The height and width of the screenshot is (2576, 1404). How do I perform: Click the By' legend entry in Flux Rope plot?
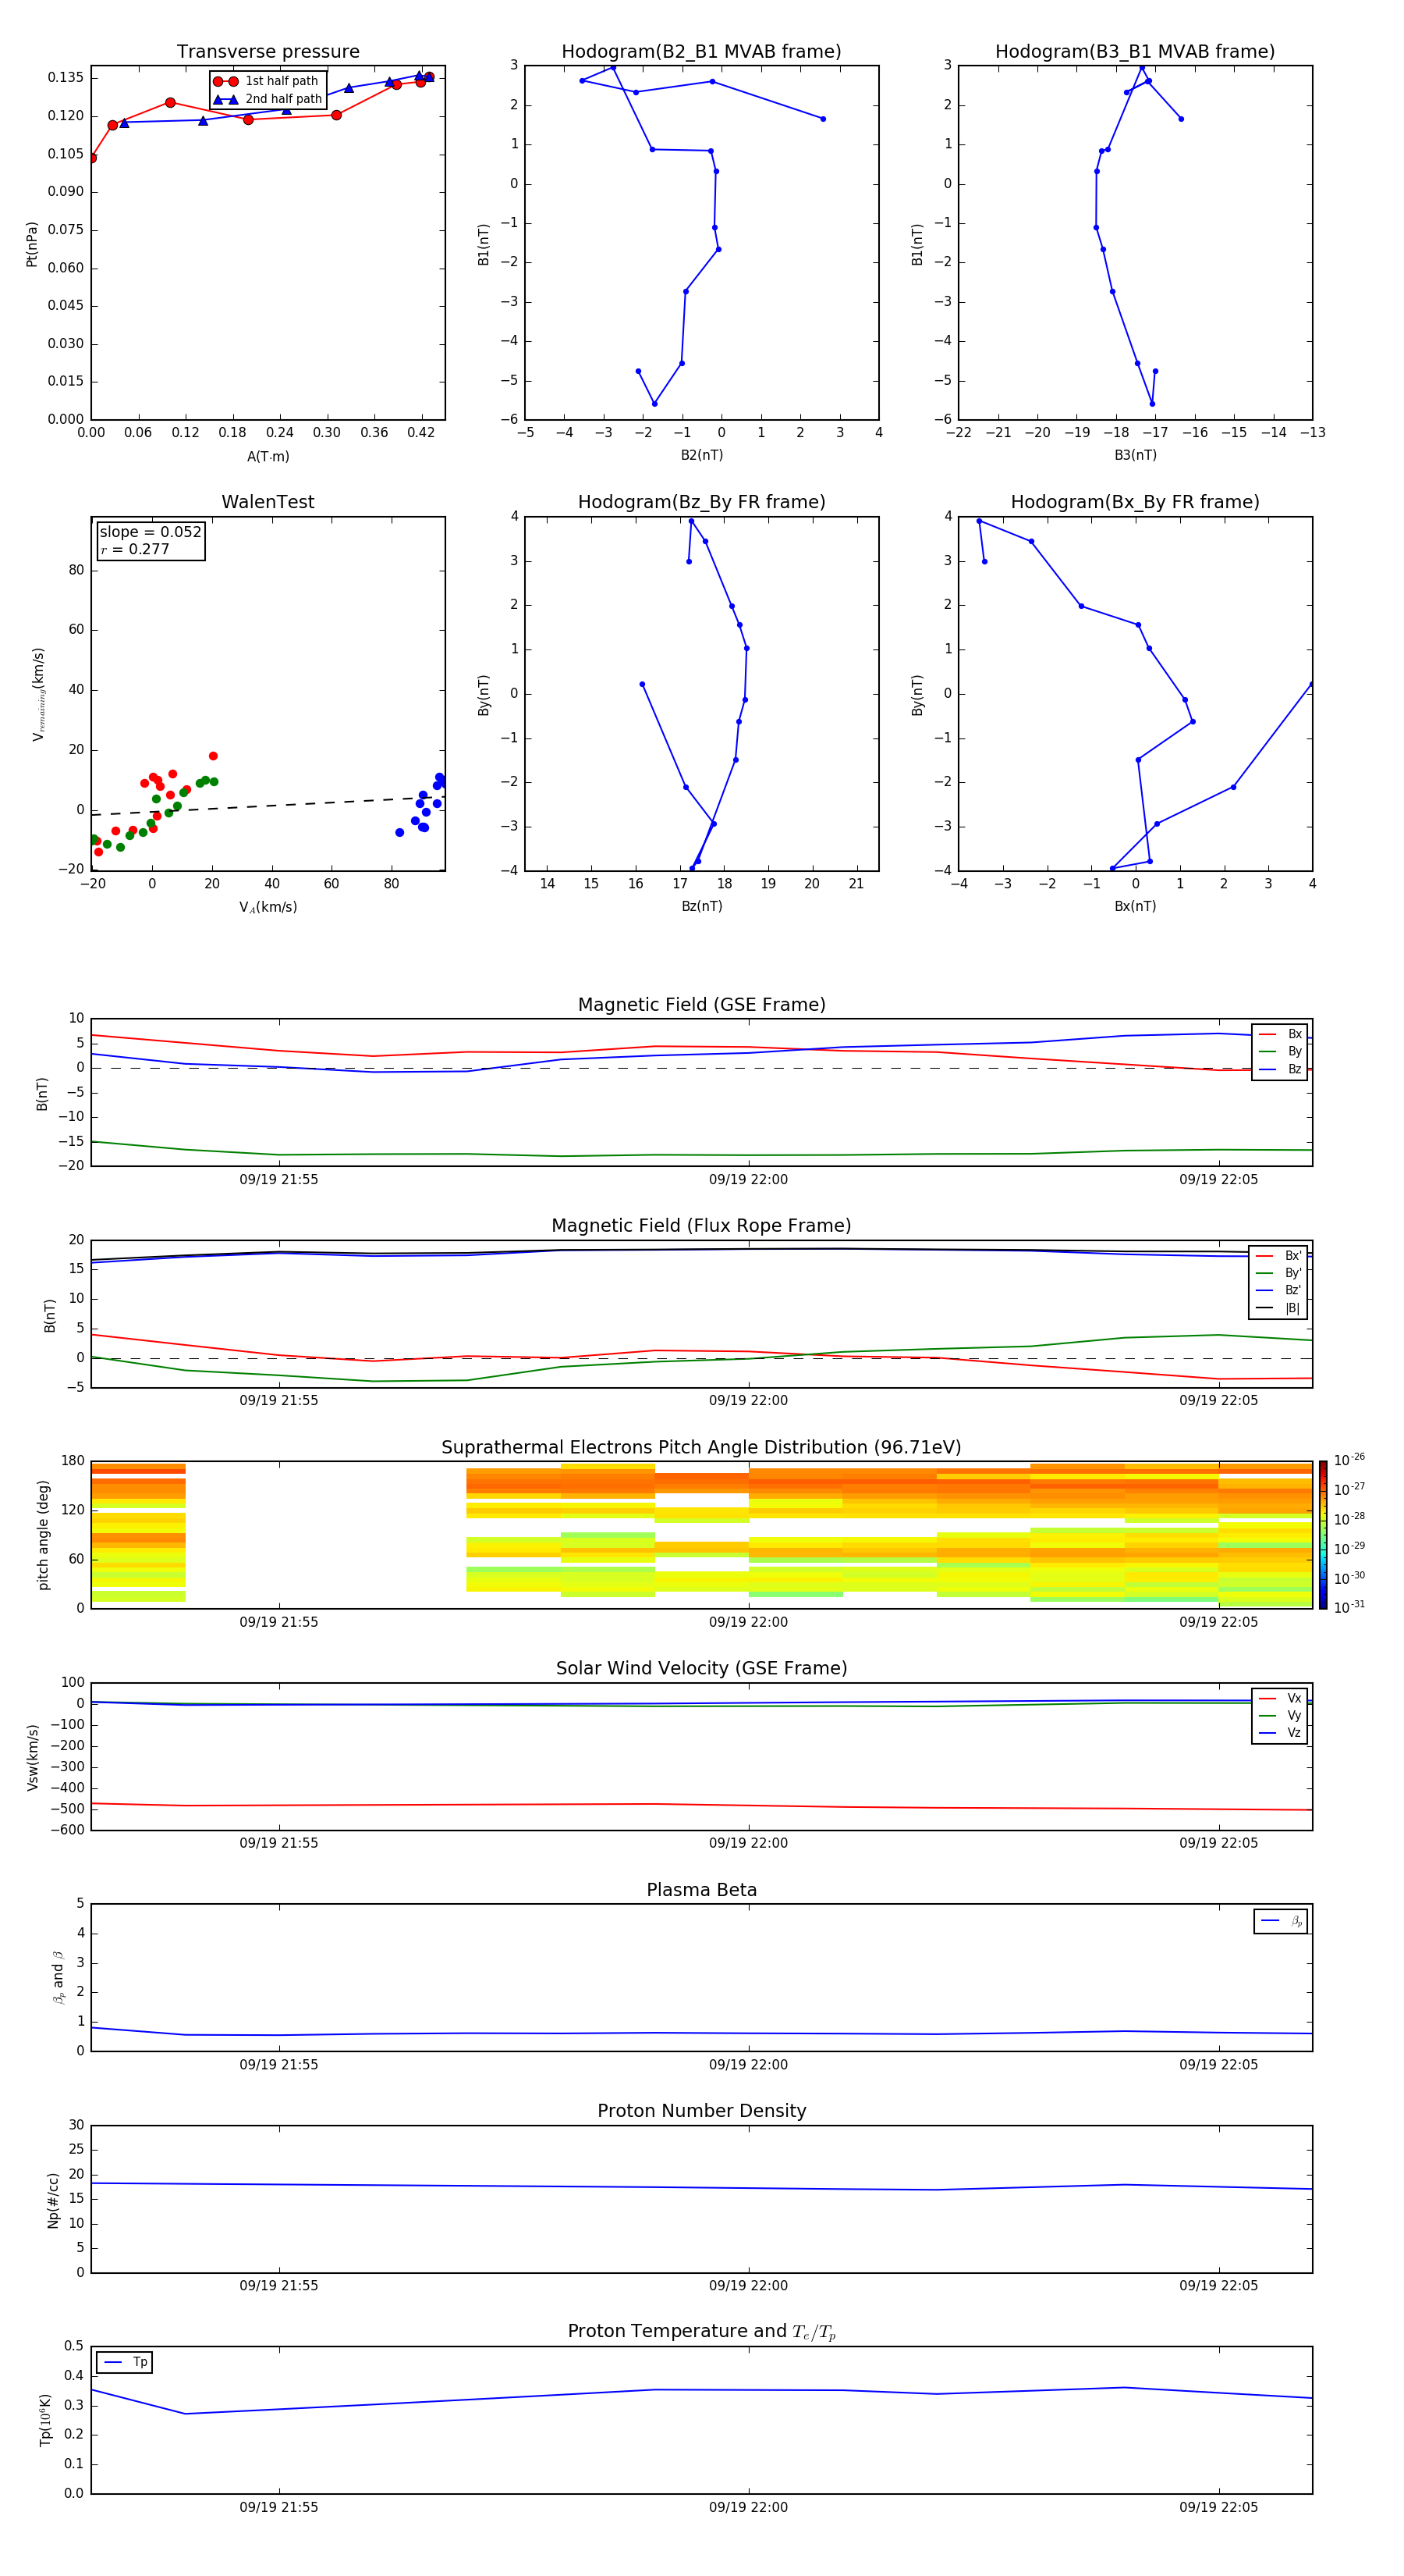1279,1273
